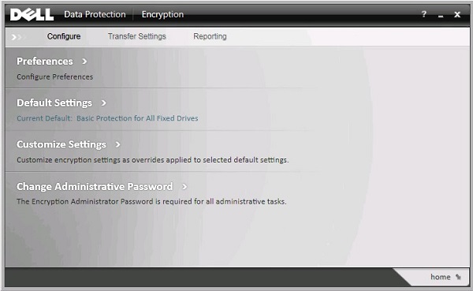This screenshot has width=473, height=291.
Task: Open Change Administrative Password
Action: pyautogui.click(x=95, y=187)
